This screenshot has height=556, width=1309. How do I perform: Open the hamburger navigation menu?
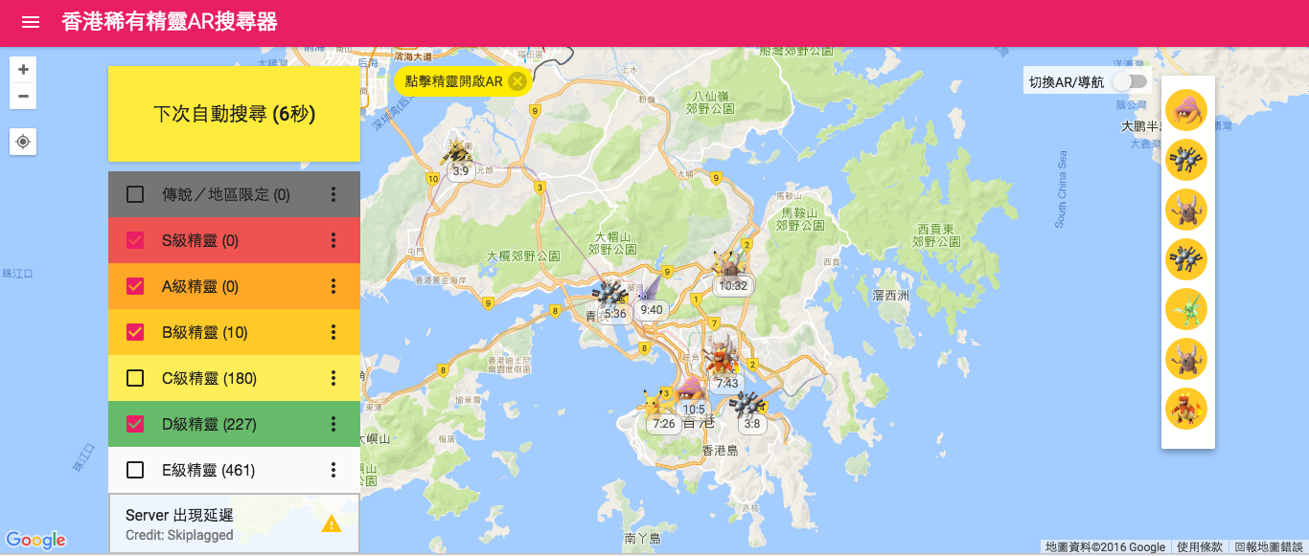31,22
